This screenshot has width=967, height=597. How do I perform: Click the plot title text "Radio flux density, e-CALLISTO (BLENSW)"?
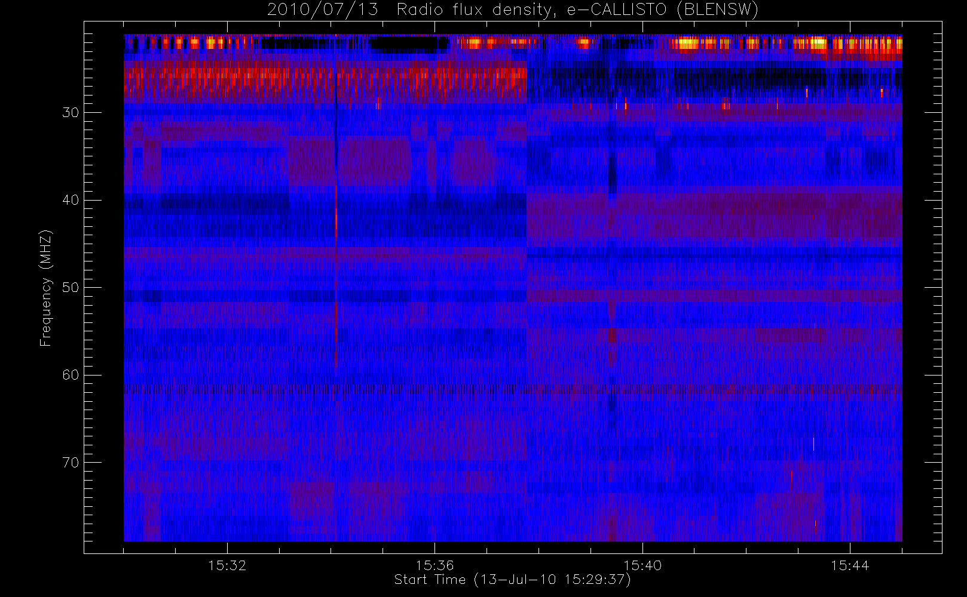(x=577, y=10)
